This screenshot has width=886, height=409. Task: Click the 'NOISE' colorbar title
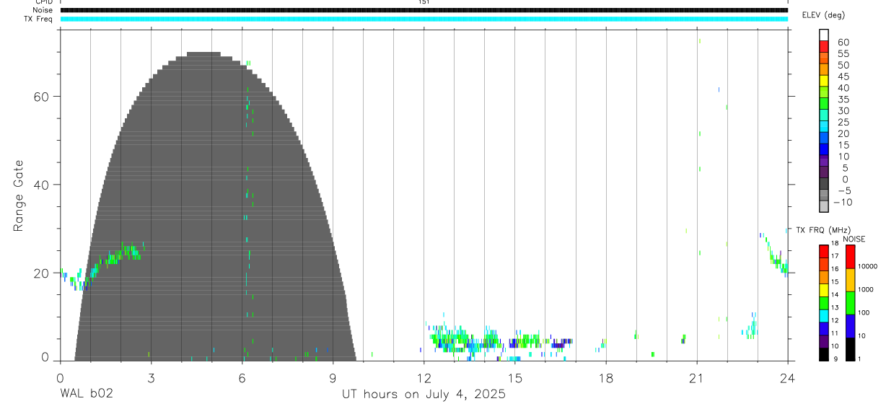(x=854, y=239)
